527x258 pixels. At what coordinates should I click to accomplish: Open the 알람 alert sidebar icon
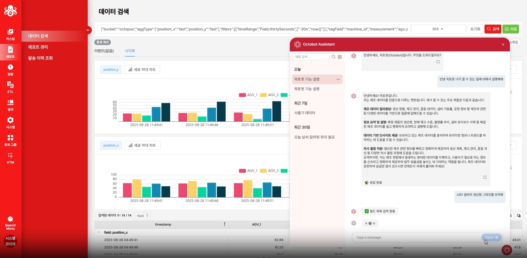coord(10,70)
